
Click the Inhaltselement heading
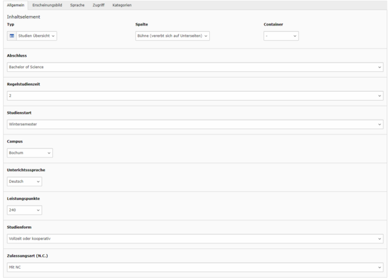pos(24,17)
